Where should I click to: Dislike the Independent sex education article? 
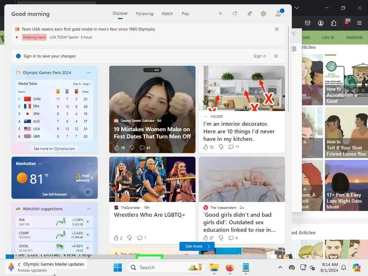pos(221,238)
